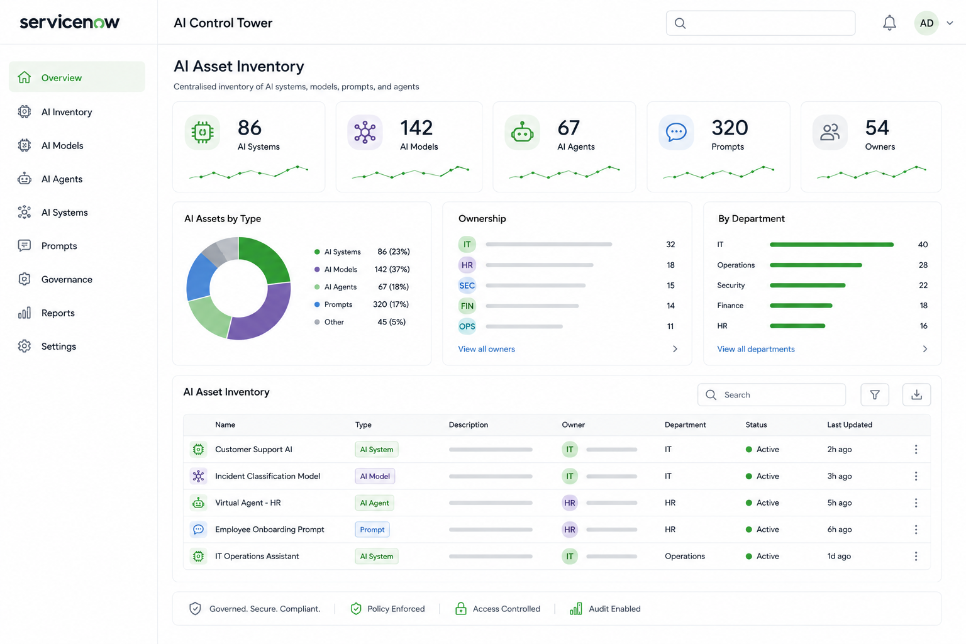
Task: Click the Name column header
Action: (x=225, y=425)
